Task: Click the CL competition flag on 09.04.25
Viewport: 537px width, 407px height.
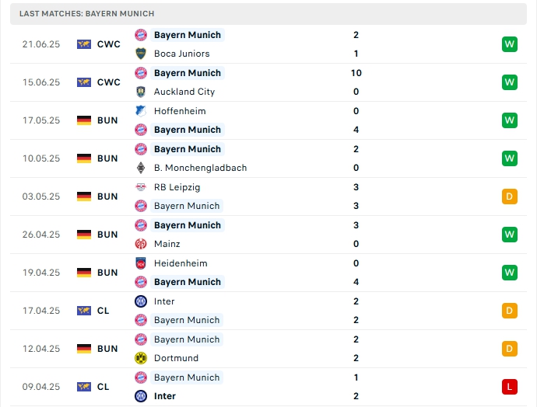Action: [x=84, y=387]
